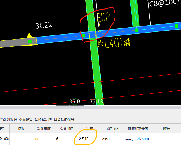The width and height of the screenshot is (181, 152).
Task: Click the 调换起始跨 button
Action: (x=43, y=120)
